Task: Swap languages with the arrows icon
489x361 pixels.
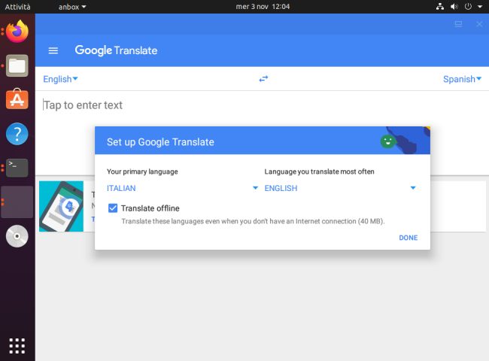Action: tap(263, 79)
